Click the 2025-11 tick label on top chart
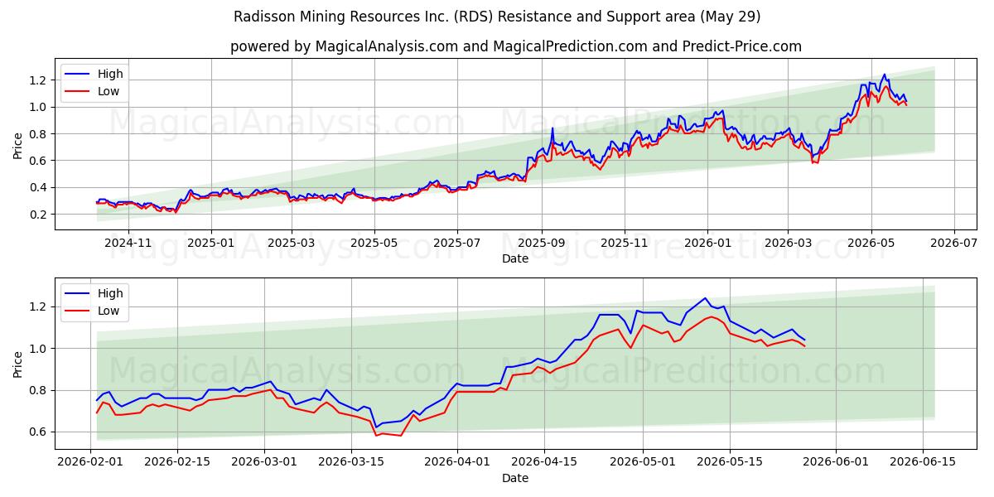994x497 pixels. [x=625, y=244]
